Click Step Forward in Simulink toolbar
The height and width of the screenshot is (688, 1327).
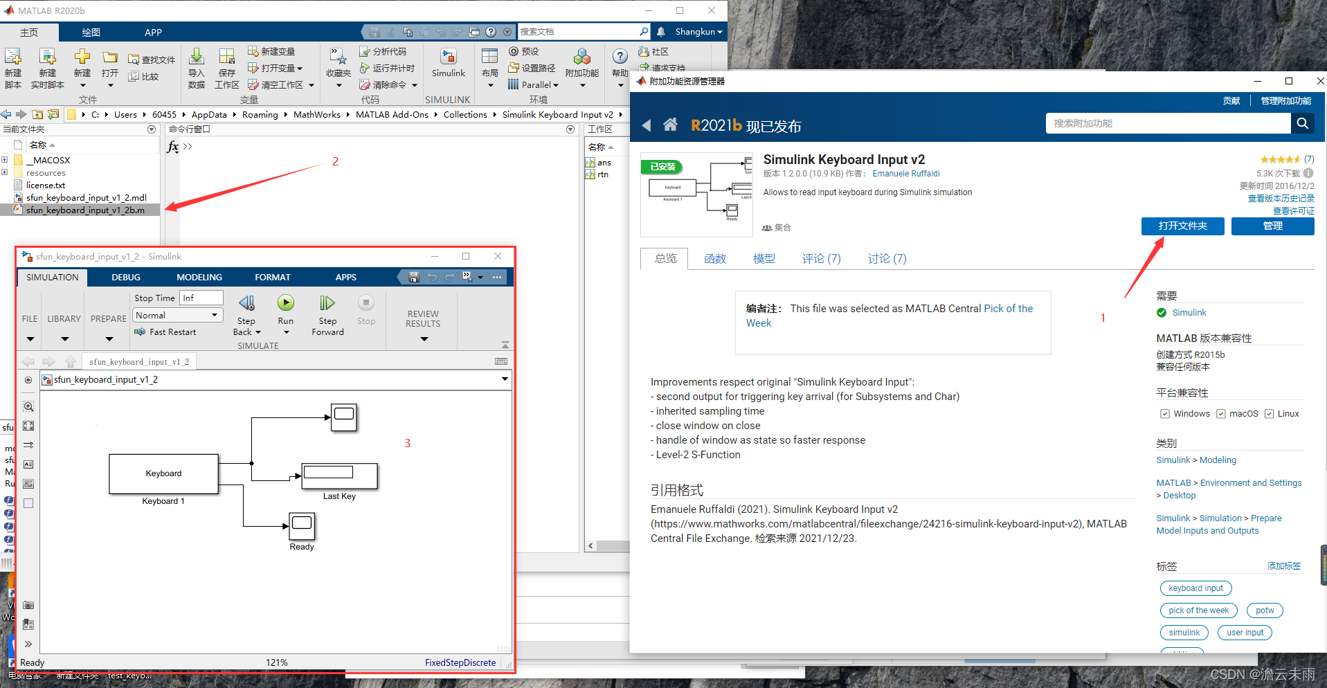(x=327, y=315)
